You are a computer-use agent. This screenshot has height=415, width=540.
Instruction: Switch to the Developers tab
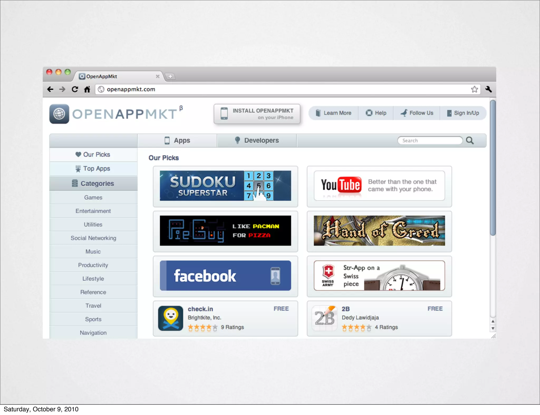pyautogui.click(x=257, y=140)
